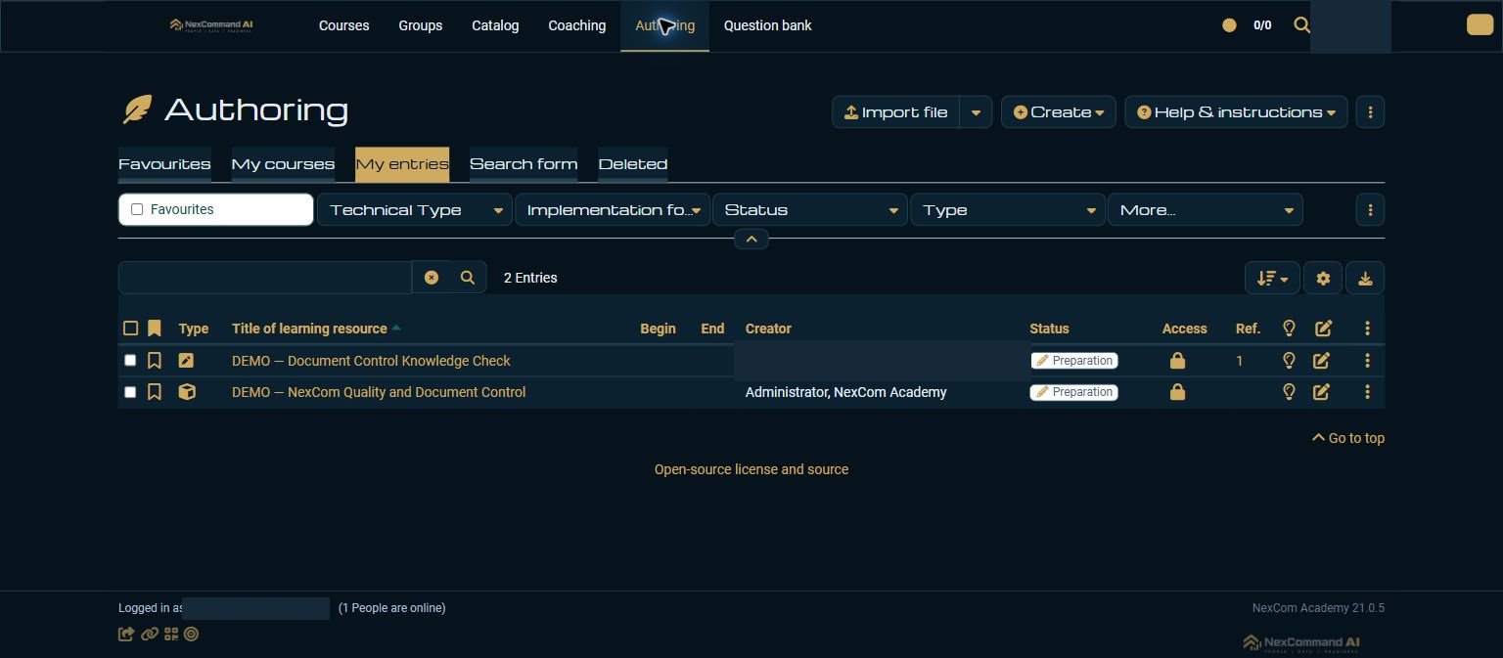Select the NexCom Quality row checkbox
This screenshot has width=1503, height=658.
tap(130, 392)
